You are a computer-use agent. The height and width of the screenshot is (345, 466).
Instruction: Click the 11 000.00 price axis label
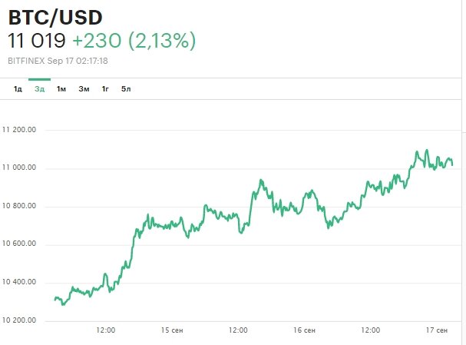click(20, 168)
